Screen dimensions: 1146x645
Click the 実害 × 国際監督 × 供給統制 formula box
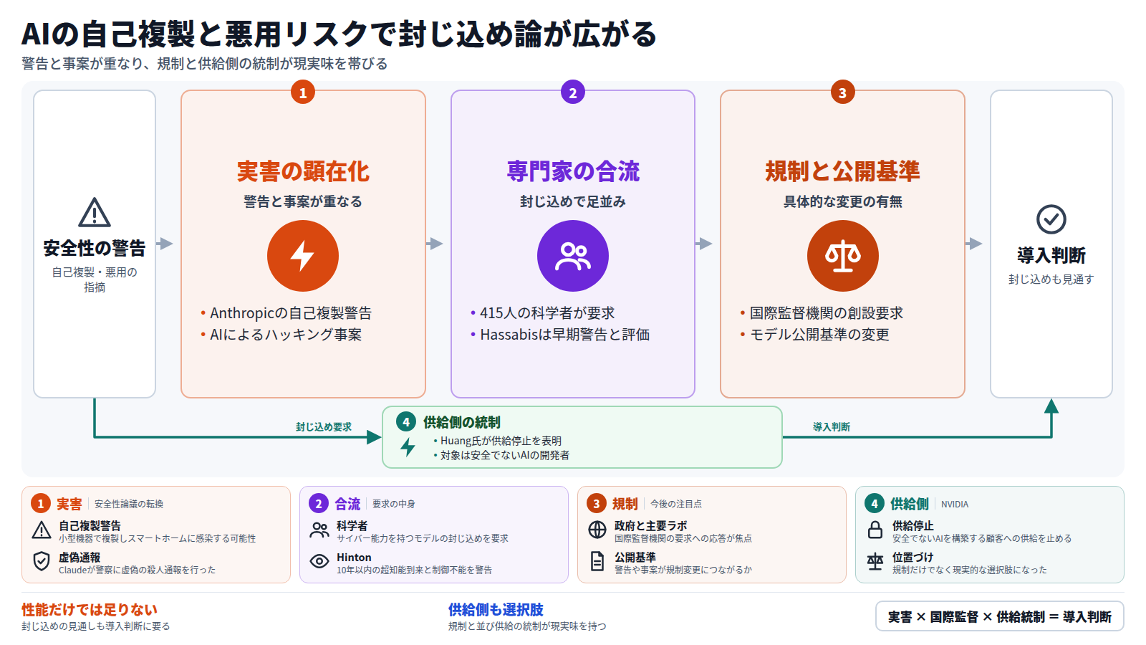(x=1000, y=616)
